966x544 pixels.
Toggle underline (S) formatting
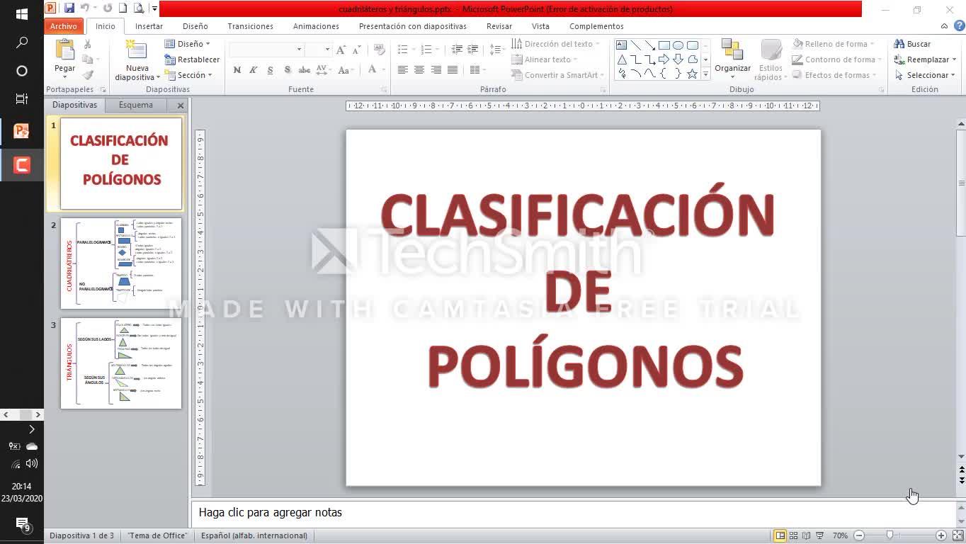(271, 69)
